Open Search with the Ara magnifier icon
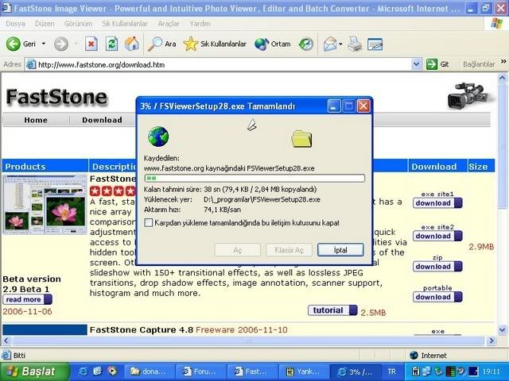 pos(161,44)
